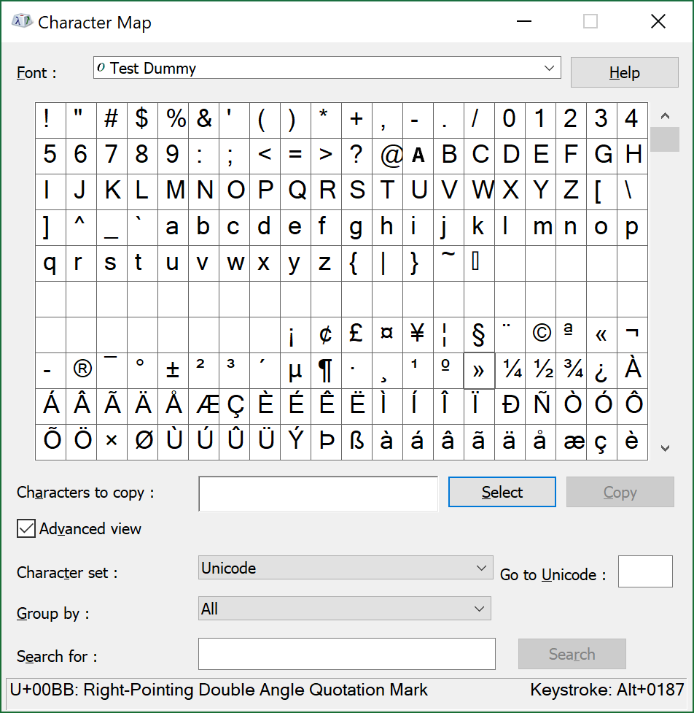This screenshot has height=713, width=694.
Task: Select the digit 0 character
Action: pyautogui.click(x=510, y=120)
